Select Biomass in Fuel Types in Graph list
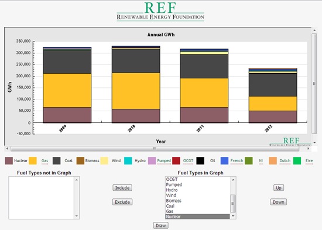Screen dimensions: 322x230 (197, 201)
